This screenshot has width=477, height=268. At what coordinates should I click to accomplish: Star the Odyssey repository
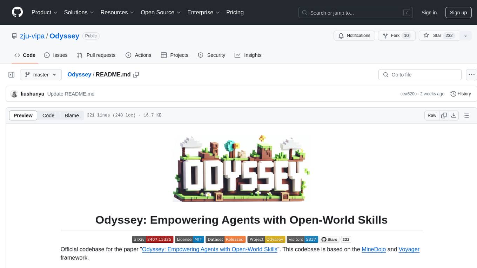pyautogui.click(x=439, y=36)
